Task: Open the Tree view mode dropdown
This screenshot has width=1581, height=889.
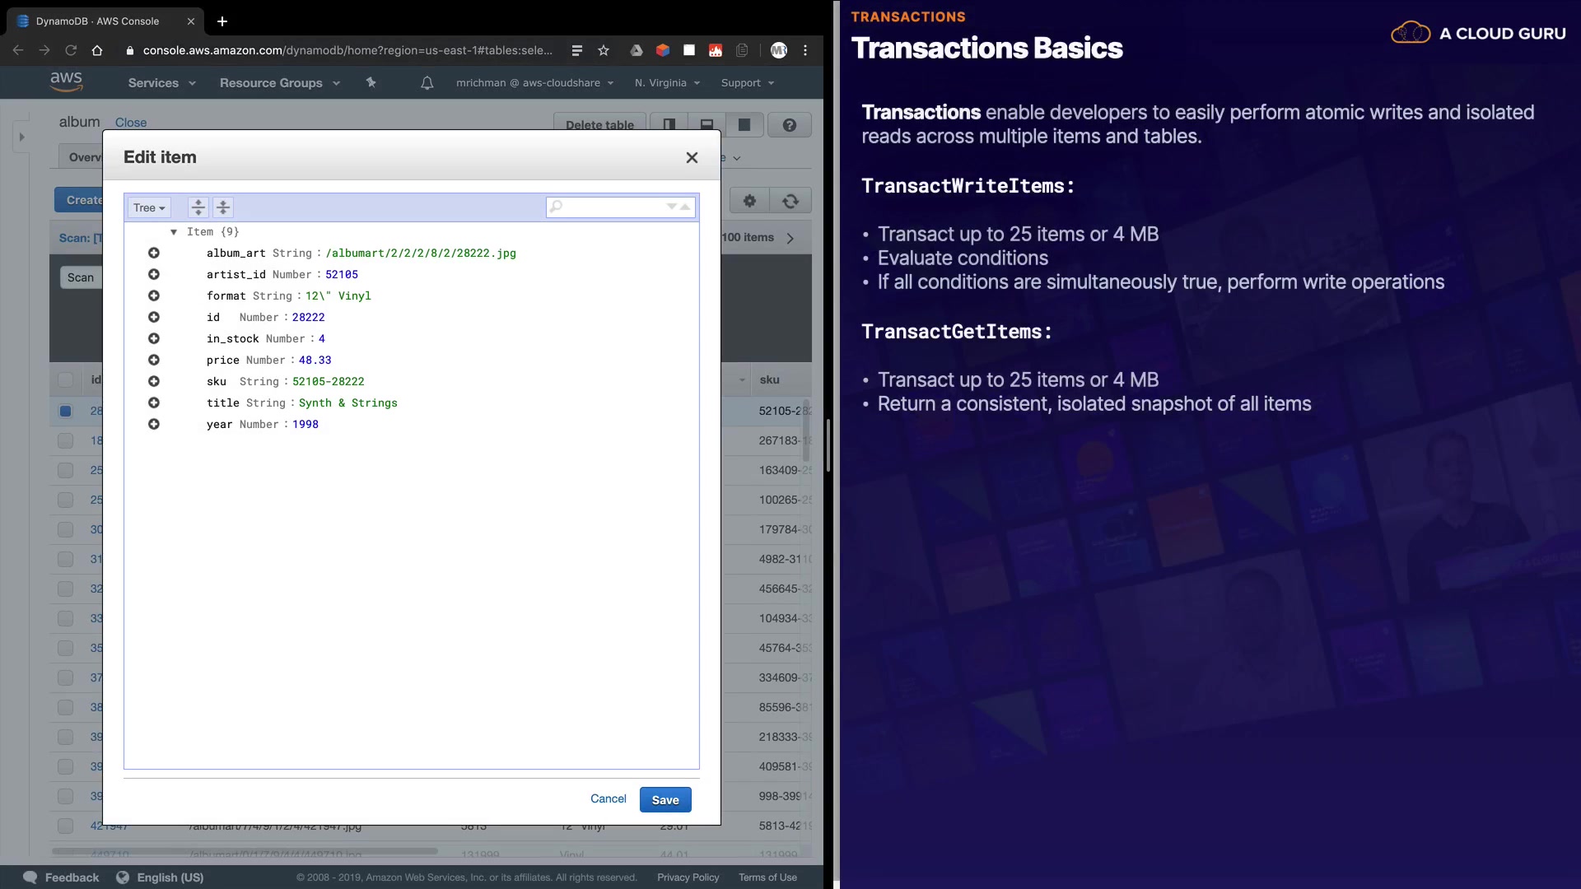Action: (x=149, y=208)
